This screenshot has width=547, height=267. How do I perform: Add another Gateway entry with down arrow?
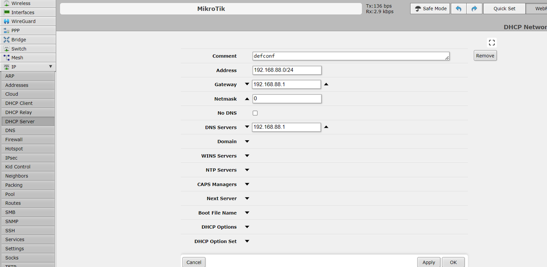click(247, 84)
